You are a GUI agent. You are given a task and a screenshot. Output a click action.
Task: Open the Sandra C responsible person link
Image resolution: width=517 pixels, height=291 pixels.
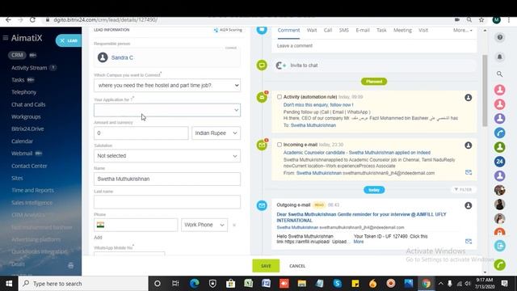click(122, 57)
